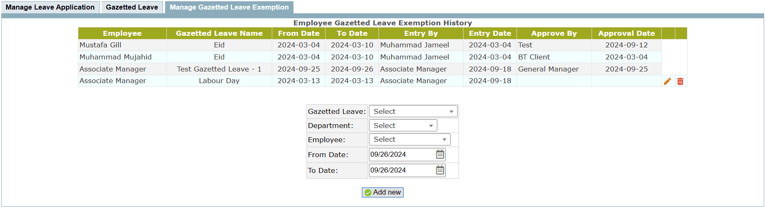This screenshot has height=207, width=765.
Task: Click the From Date input field
Action: coord(401,155)
